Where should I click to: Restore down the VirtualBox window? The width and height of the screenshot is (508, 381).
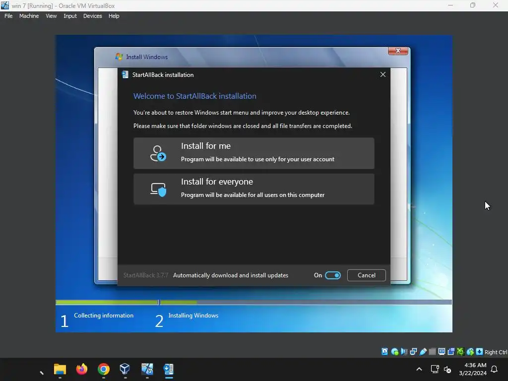click(473, 5)
